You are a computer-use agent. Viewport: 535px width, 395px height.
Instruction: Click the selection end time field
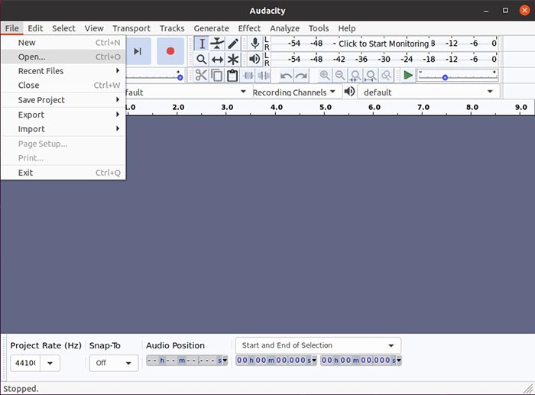[x=358, y=360]
